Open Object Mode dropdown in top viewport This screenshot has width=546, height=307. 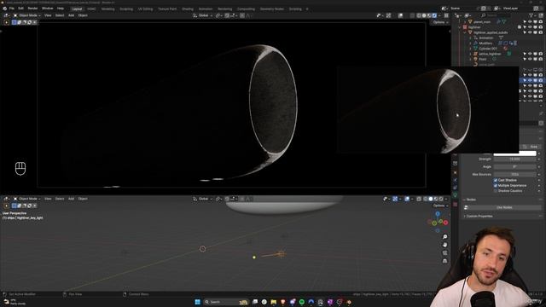(26, 15)
